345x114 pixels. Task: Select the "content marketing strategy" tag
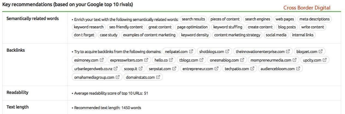(x=237, y=35)
